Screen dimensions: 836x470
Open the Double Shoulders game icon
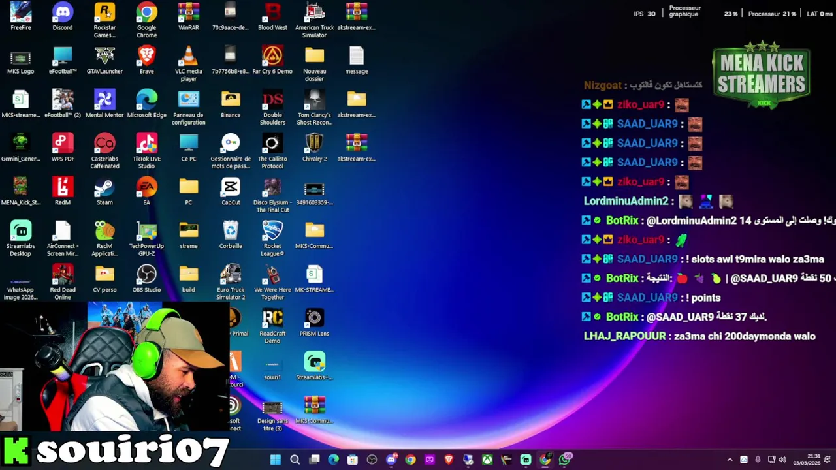pos(272,107)
